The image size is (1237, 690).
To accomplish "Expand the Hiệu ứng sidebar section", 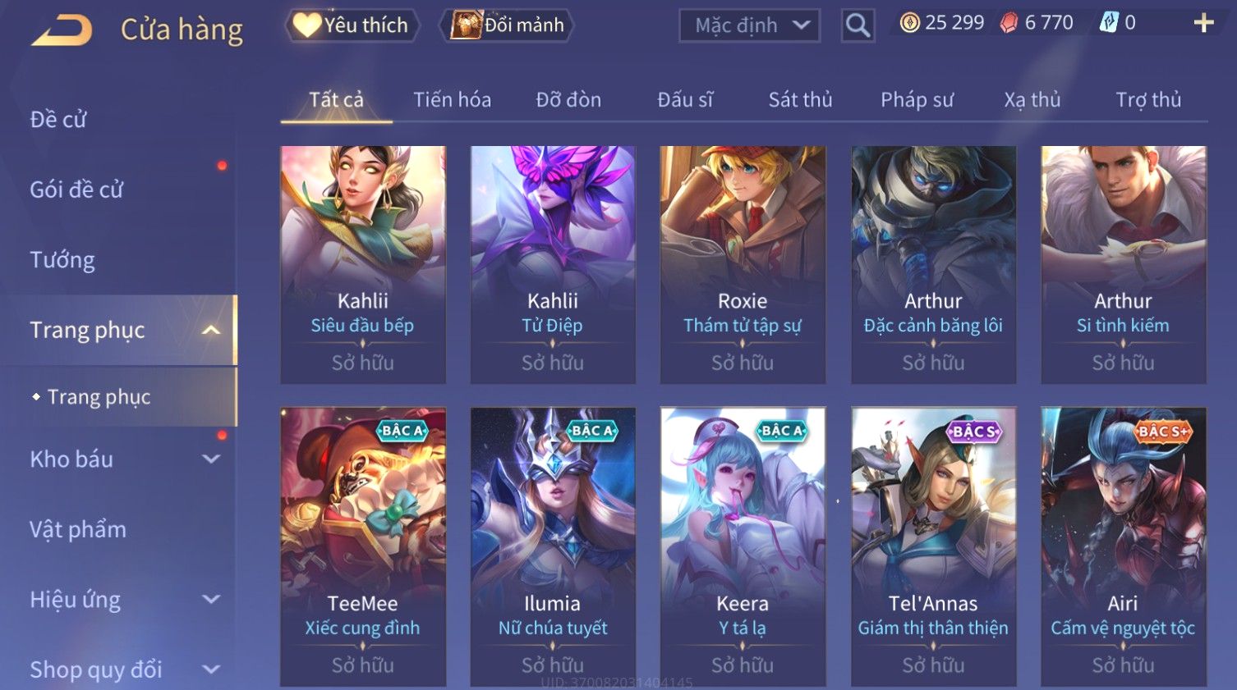I will point(211,600).
